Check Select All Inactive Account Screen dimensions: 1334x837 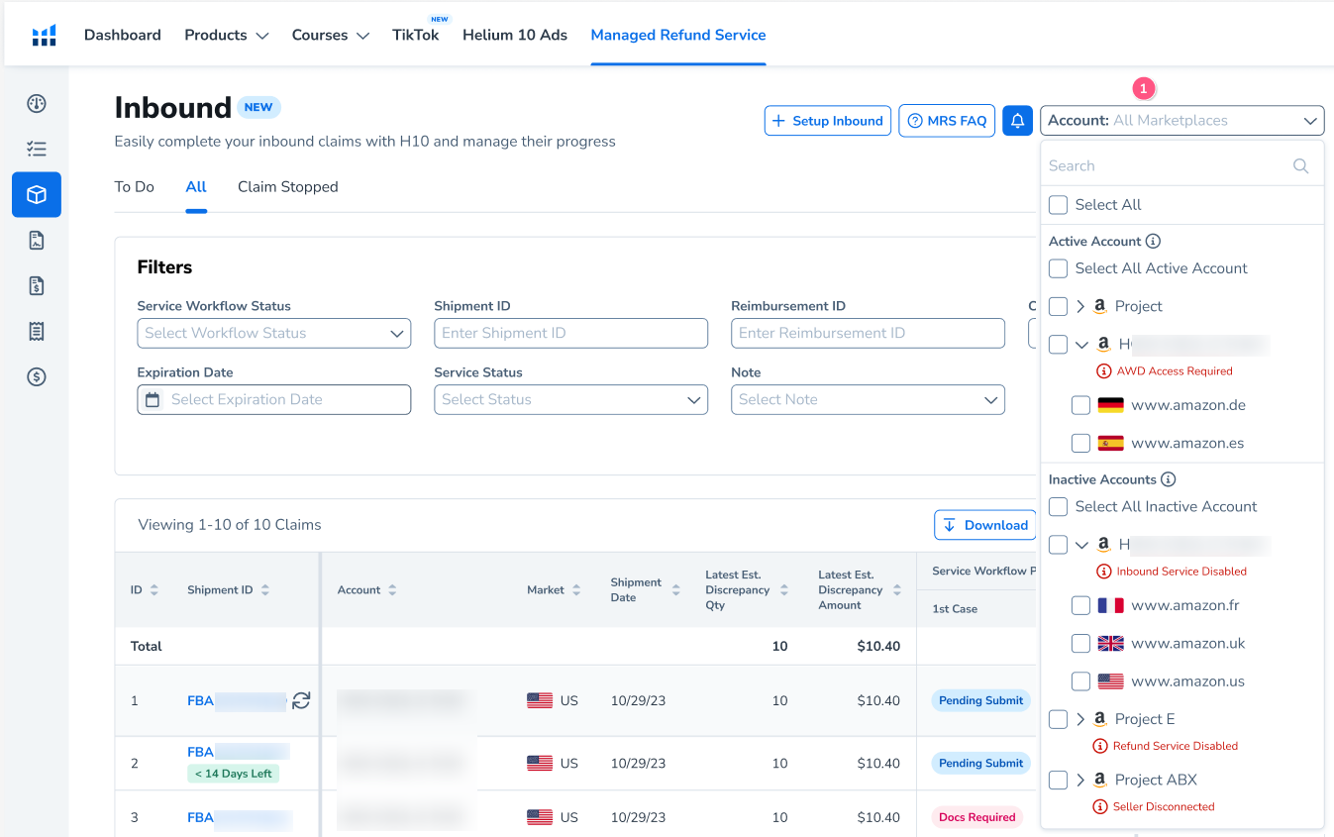point(1058,507)
